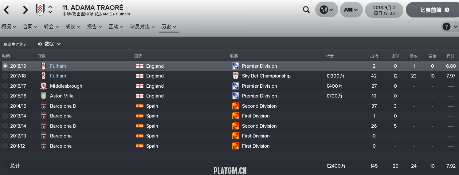Screen dimensions: 459x175
Task: Open the FM menu button
Action: [x=351, y=10]
